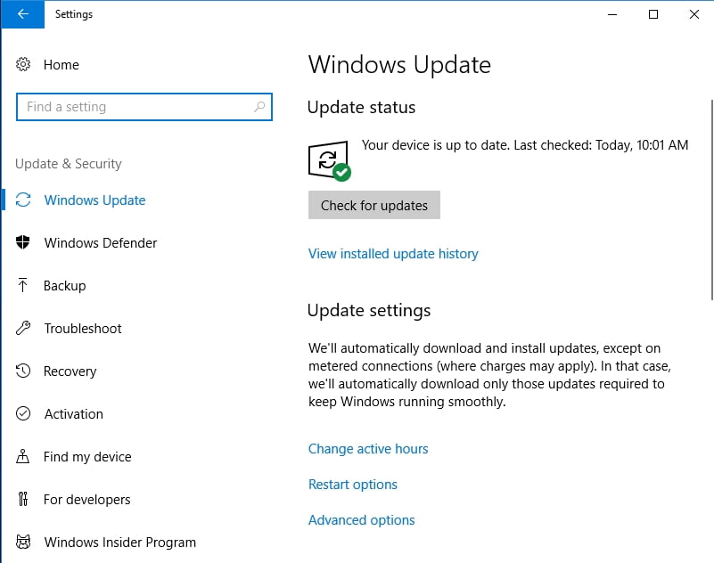Click the search magnifier icon
Screen dimensions: 714x563
coord(259,107)
